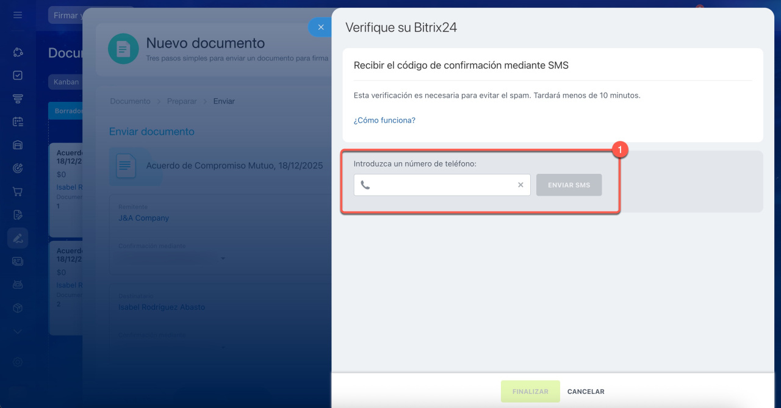Open the Collaboration icon in left sidebar
Screen dimensions: 781x408
pos(18,52)
